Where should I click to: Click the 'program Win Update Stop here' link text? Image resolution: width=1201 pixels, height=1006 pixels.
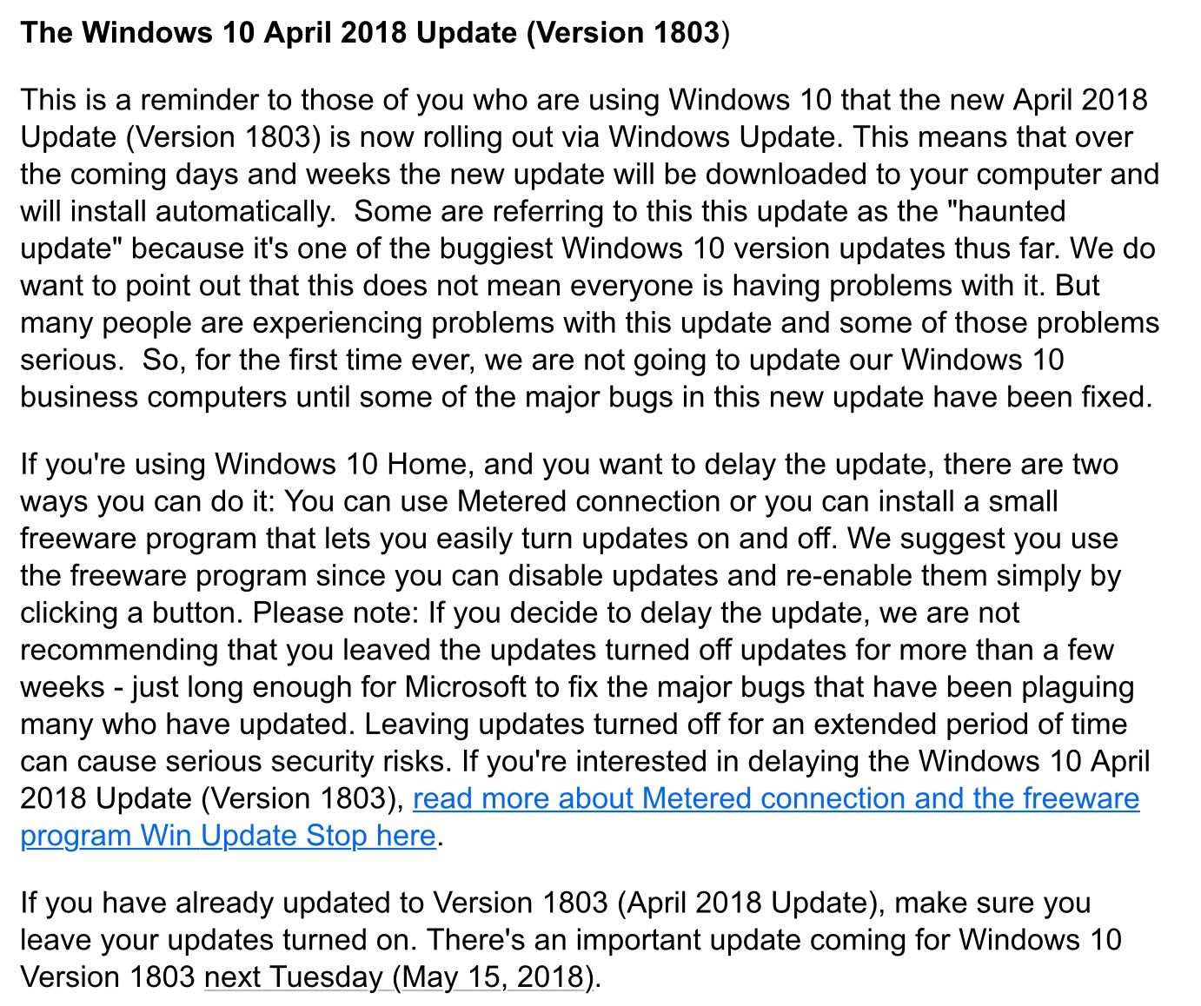point(227,836)
